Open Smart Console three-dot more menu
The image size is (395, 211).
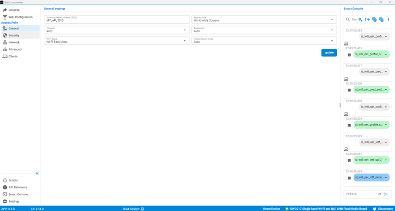coord(388,19)
